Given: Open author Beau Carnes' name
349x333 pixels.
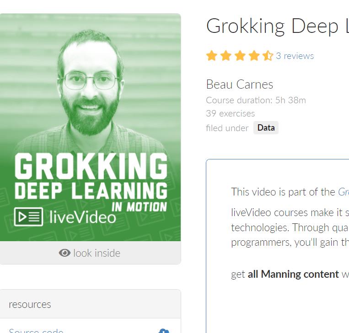Looking at the screenshot, I should tap(240, 85).
